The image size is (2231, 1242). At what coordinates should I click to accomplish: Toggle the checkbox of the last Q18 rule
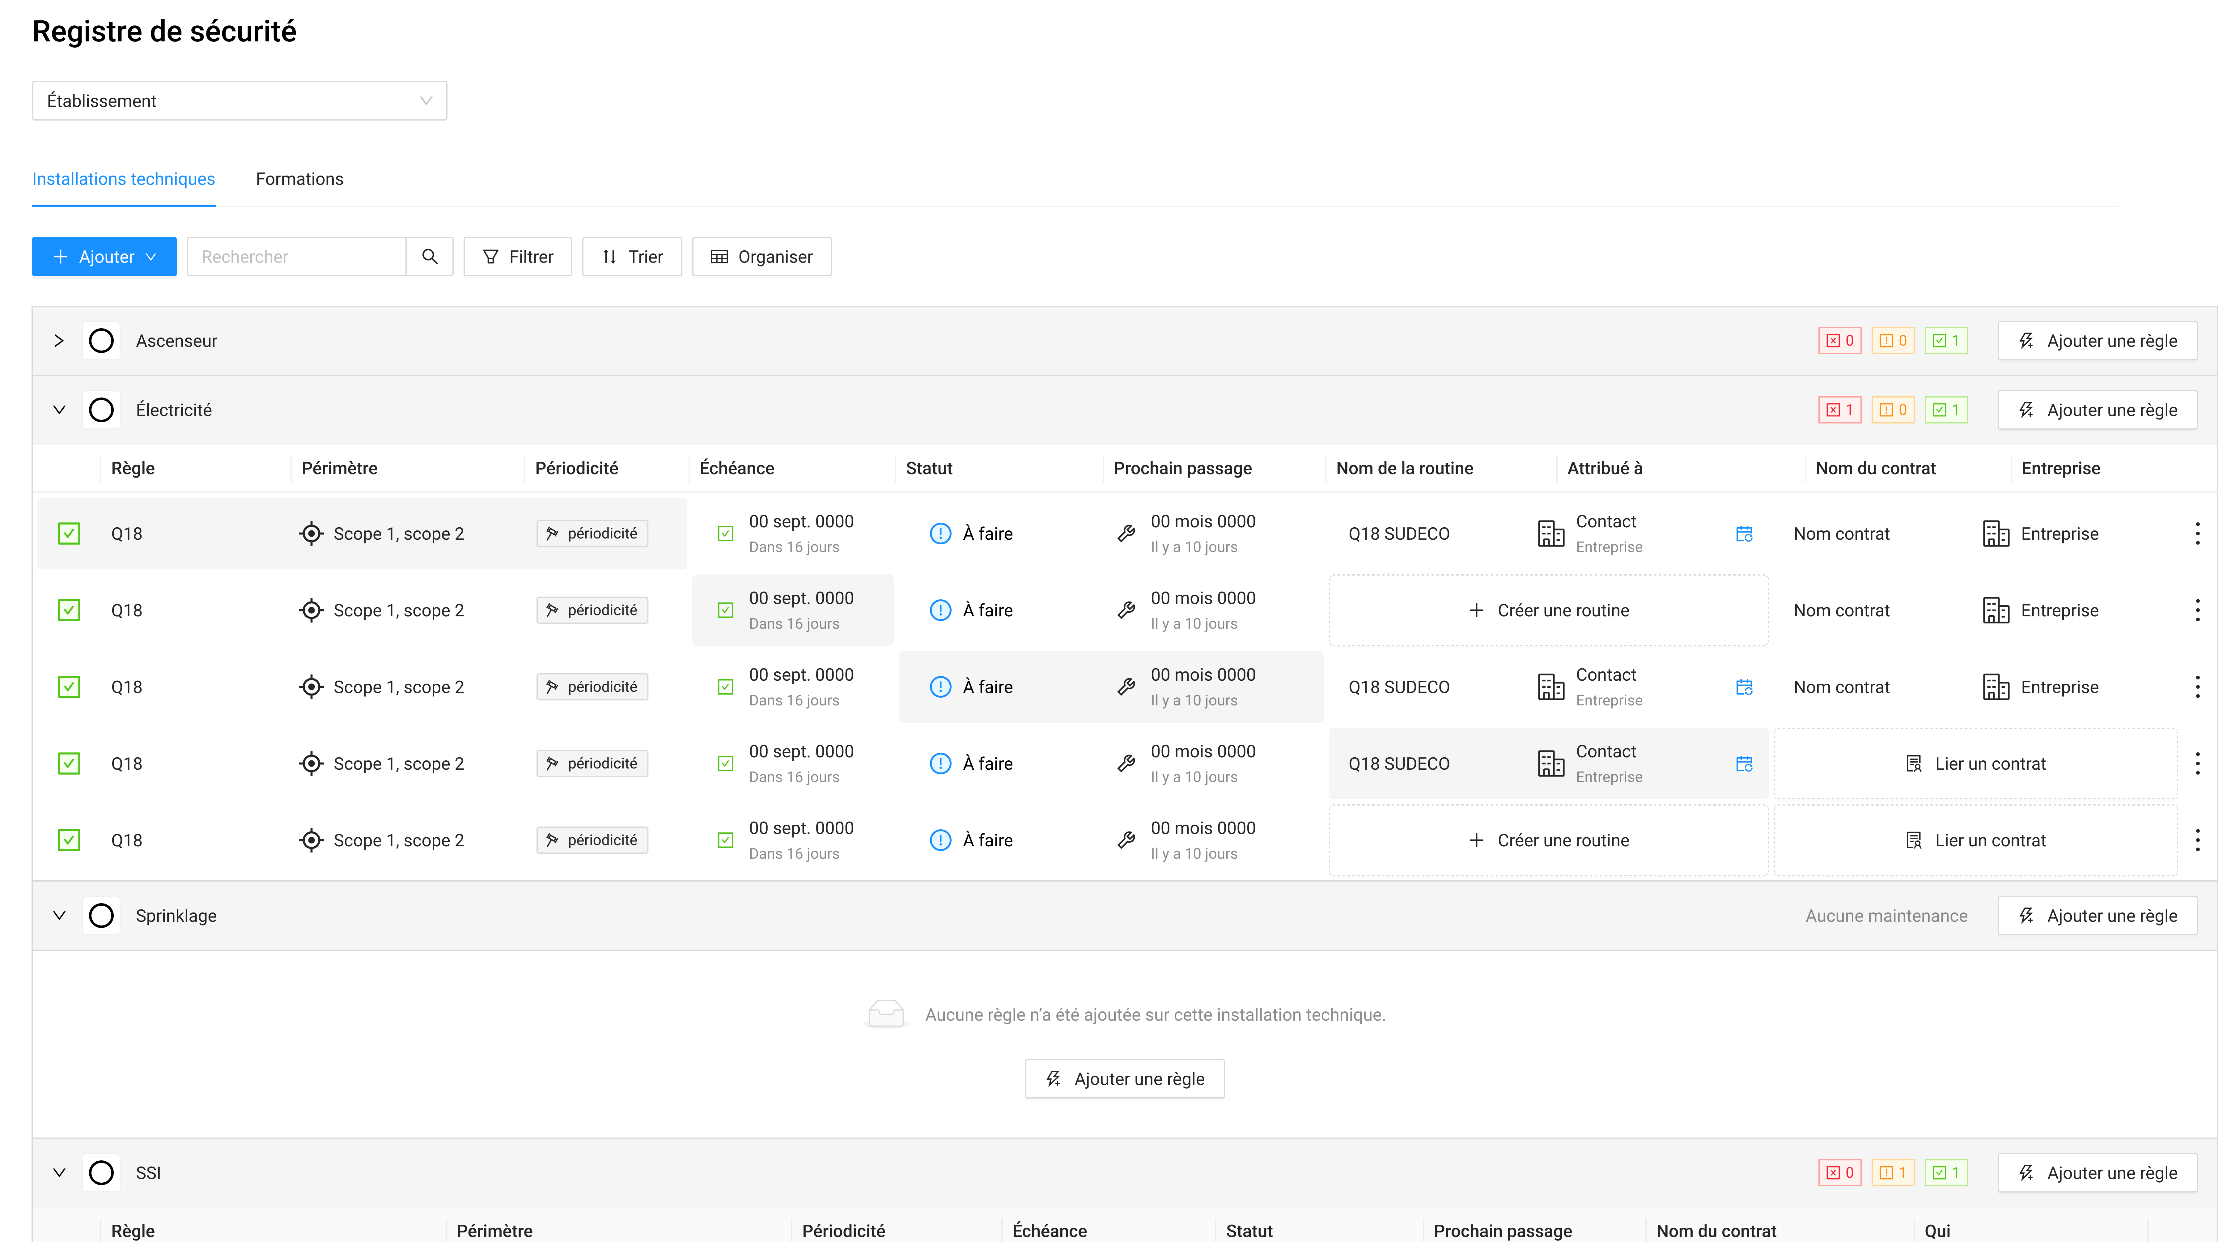point(69,840)
